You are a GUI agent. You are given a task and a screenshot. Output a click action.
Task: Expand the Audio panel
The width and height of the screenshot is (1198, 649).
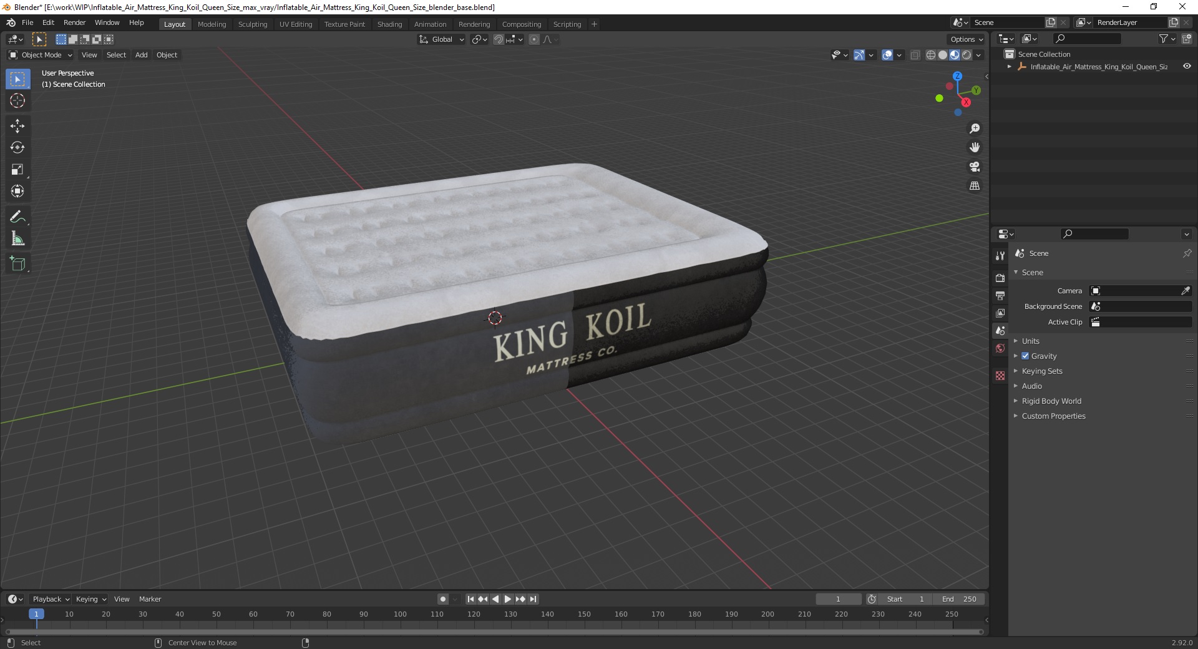pos(1031,386)
